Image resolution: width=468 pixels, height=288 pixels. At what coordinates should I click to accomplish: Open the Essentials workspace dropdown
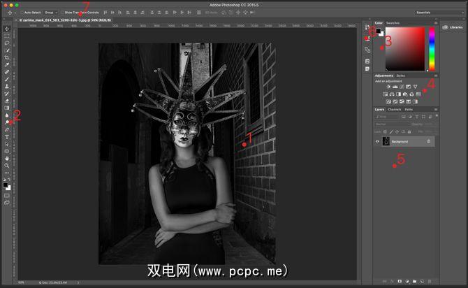coord(425,13)
